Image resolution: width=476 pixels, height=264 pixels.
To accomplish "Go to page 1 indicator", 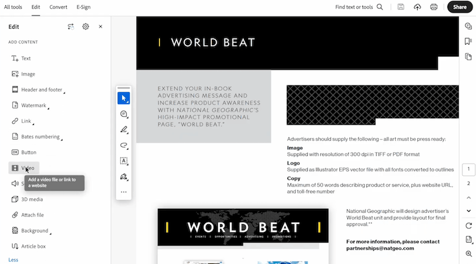I will pos(468,169).
